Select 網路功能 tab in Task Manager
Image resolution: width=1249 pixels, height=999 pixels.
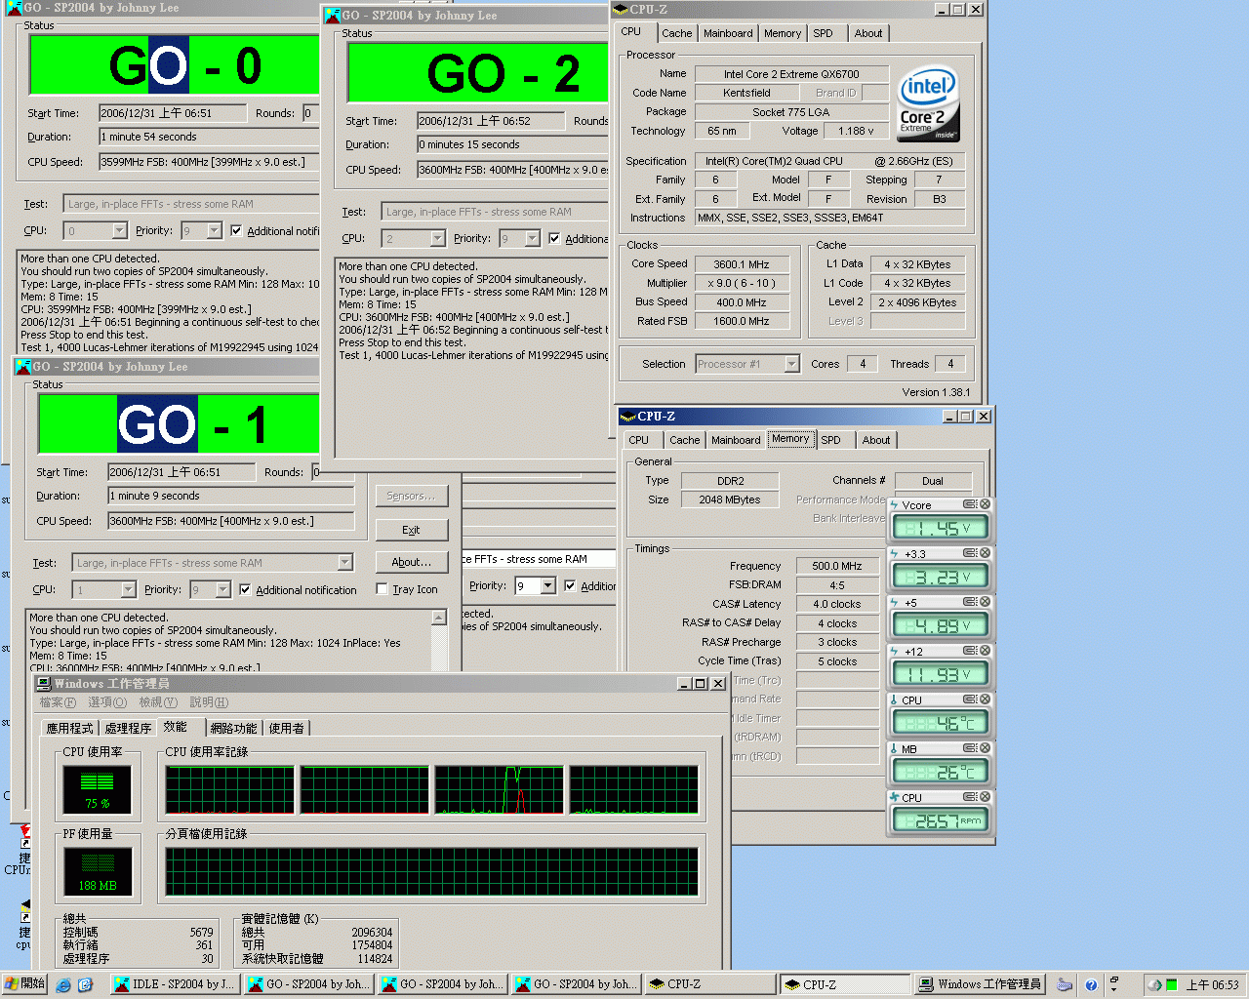(233, 728)
